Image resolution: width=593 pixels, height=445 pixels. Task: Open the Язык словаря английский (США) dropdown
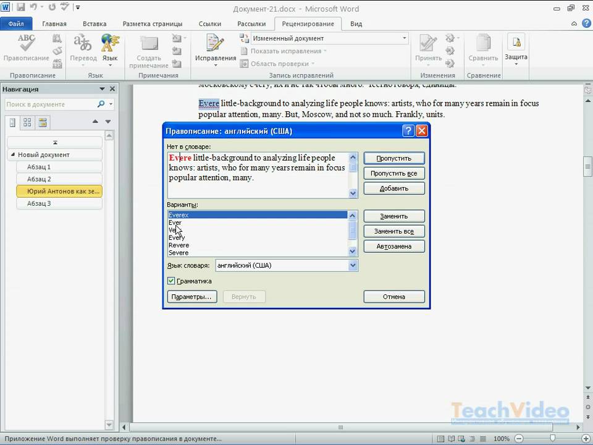(353, 265)
